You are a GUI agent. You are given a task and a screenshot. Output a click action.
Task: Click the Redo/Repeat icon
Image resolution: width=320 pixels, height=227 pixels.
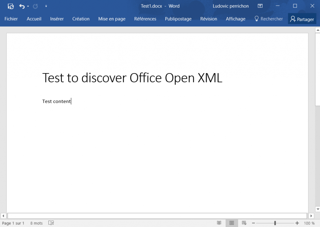(x=35, y=6)
